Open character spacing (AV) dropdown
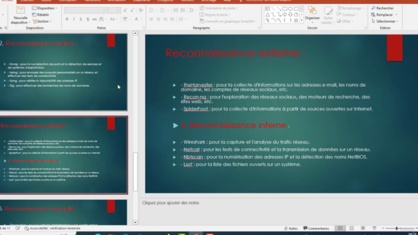The width and height of the screenshot is (418, 235). (103, 19)
